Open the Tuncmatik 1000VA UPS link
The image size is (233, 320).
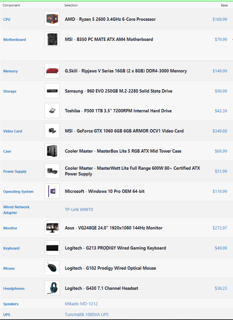(x=87, y=315)
